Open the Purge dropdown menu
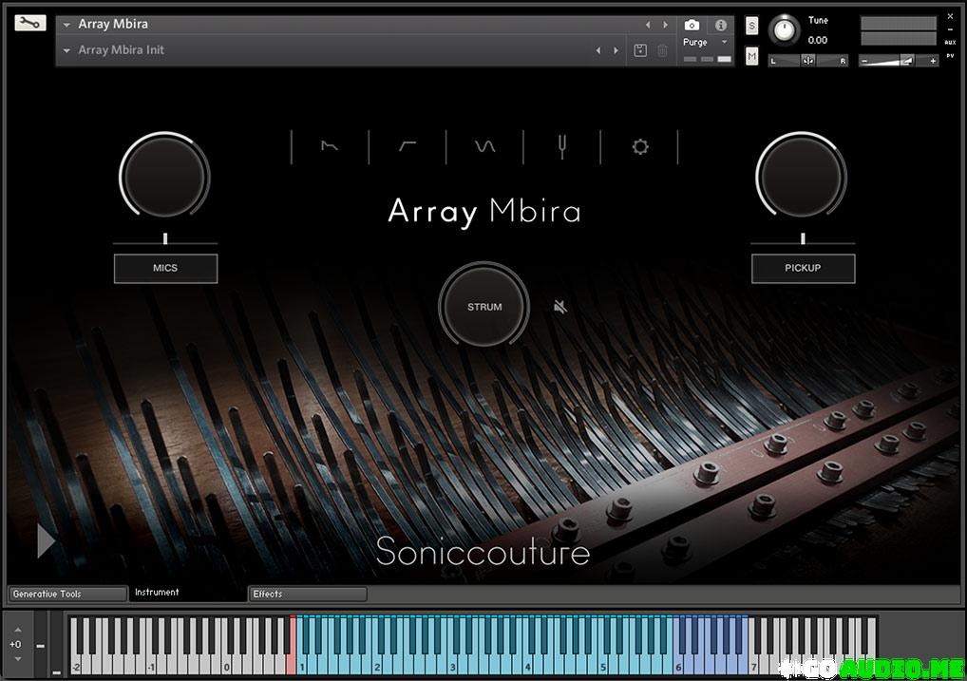The height and width of the screenshot is (681, 967). pyautogui.click(x=705, y=43)
